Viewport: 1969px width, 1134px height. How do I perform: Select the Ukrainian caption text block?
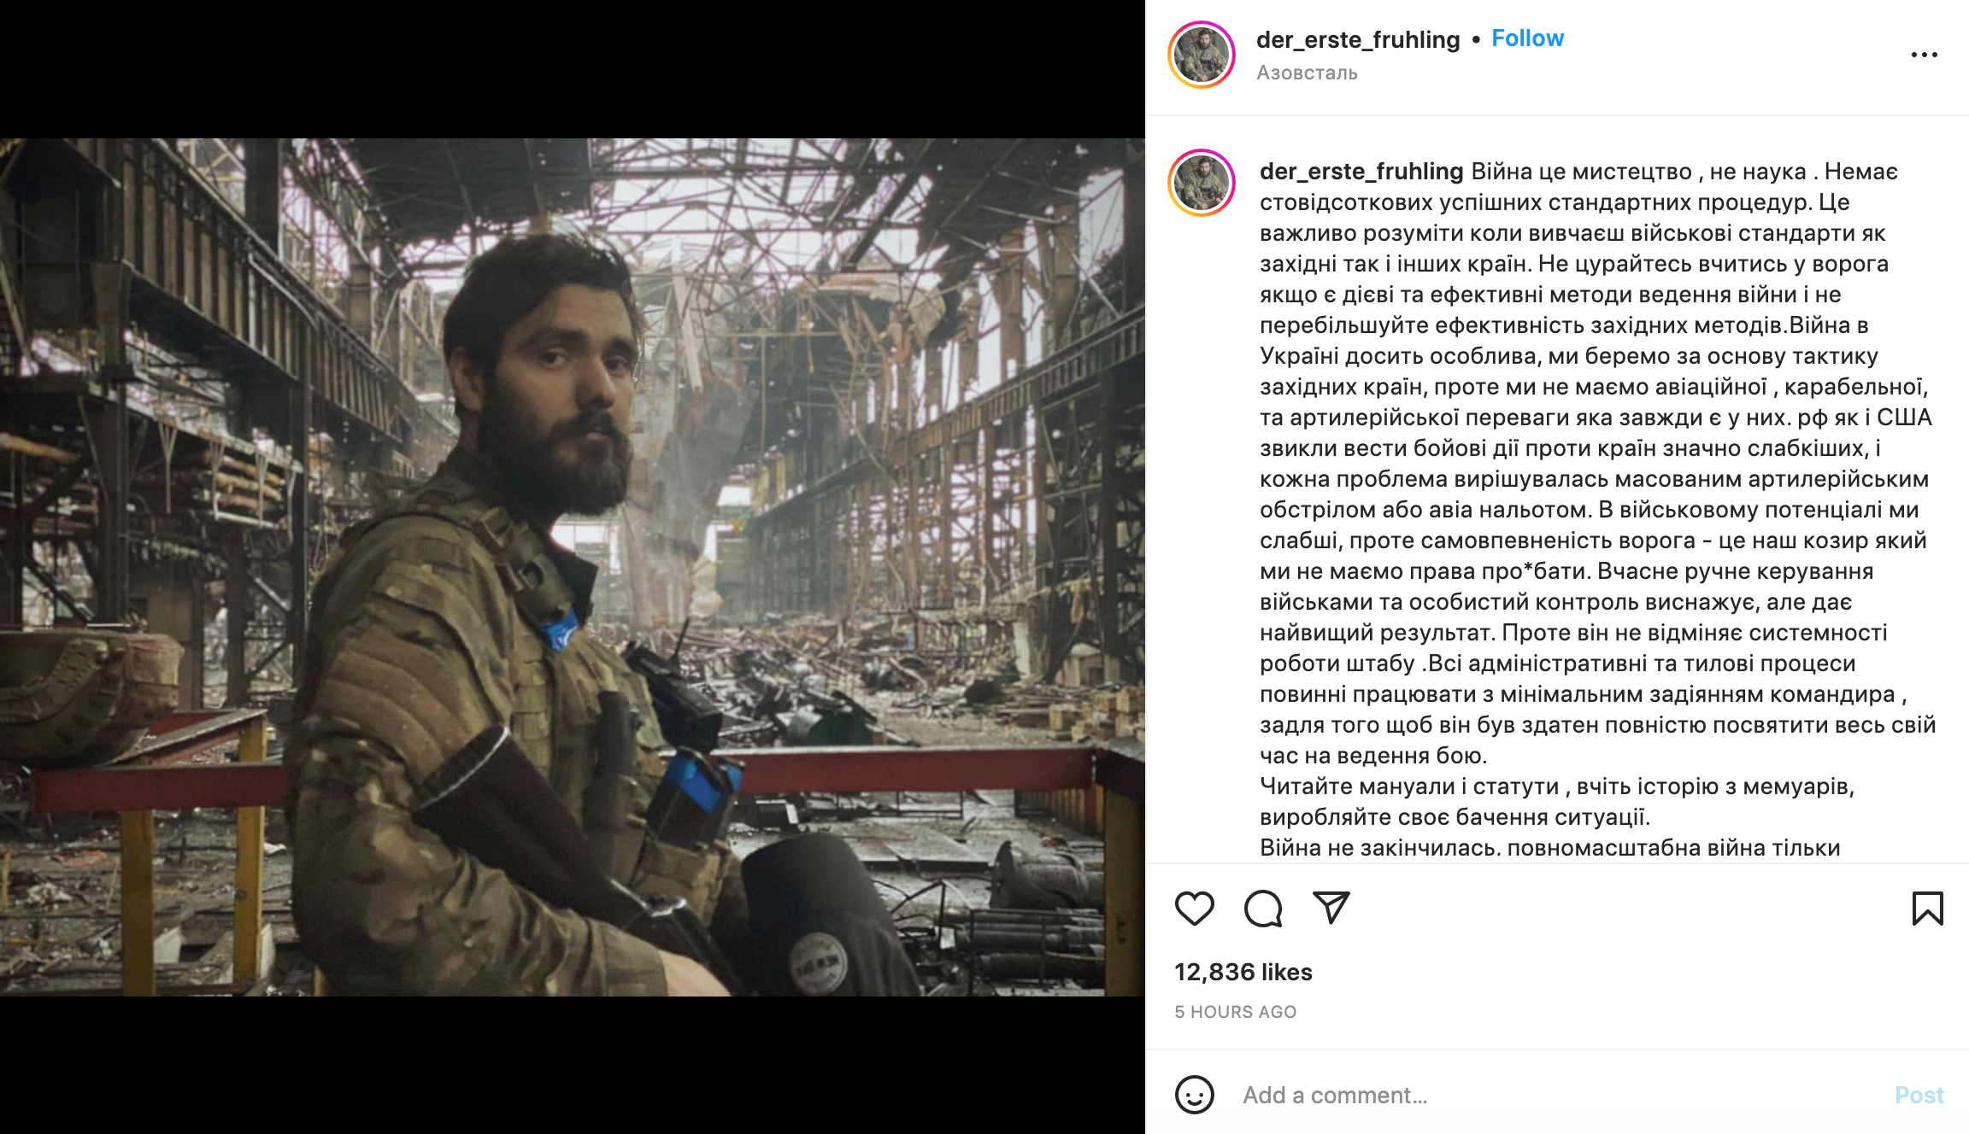1598,509
